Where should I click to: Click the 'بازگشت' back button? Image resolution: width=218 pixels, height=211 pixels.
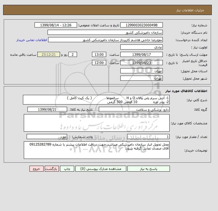(x=52, y=169)
